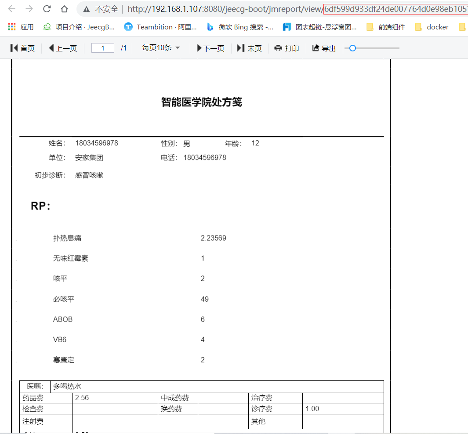Click the doctor's advice 多喝热水
468x434 pixels.
click(67, 386)
